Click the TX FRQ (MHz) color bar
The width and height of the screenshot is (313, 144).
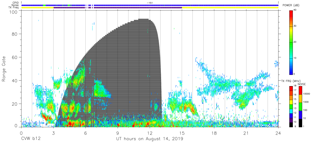pyautogui.click(x=291, y=107)
